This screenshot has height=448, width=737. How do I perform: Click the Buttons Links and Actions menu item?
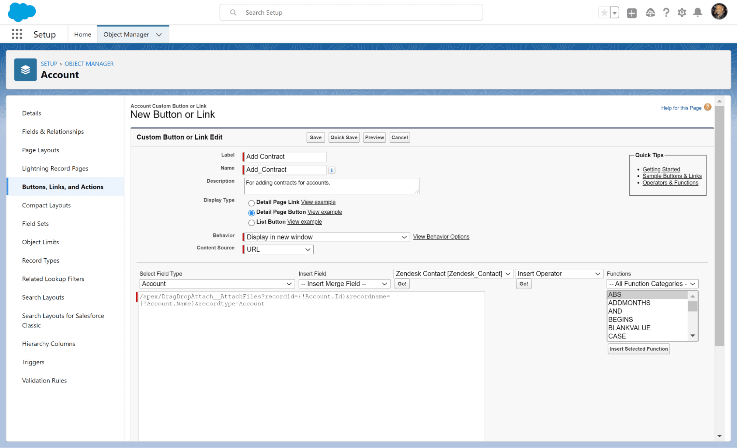point(63,187)
